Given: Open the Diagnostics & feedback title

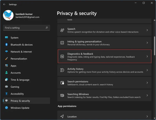Looking at the screenshot, I should tap(80, 54).
